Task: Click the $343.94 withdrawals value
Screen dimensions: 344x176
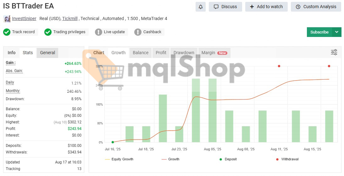Action: [x=75, y=152]
